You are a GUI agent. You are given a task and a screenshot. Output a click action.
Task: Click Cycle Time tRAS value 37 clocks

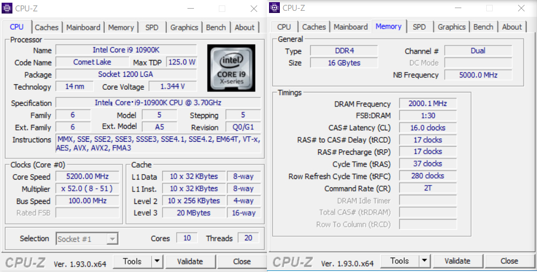tap(428, 164)
